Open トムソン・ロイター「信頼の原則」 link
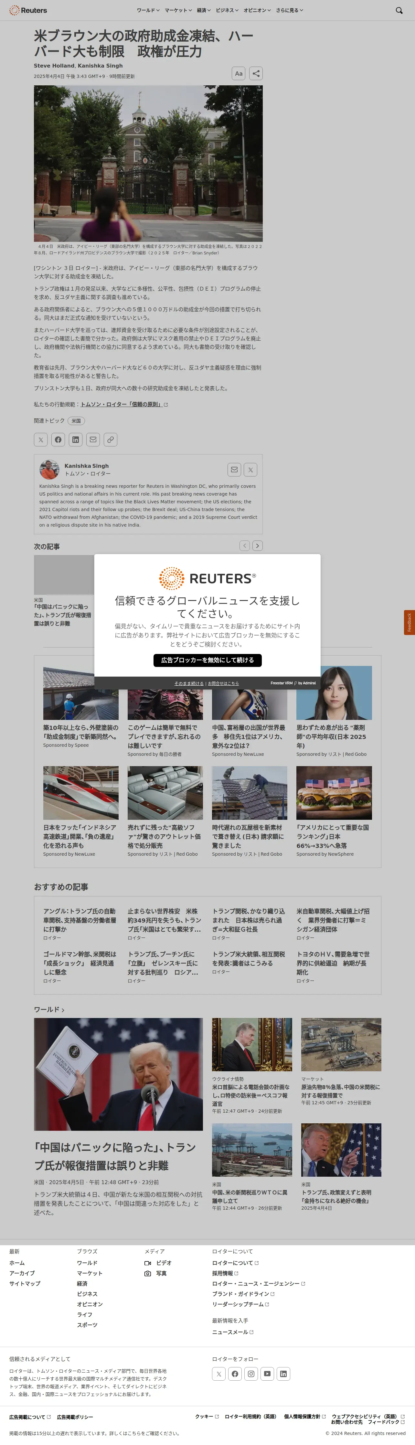Image resolution: width=415 pixels, height=1445 pixels. [x=124, y=404]
